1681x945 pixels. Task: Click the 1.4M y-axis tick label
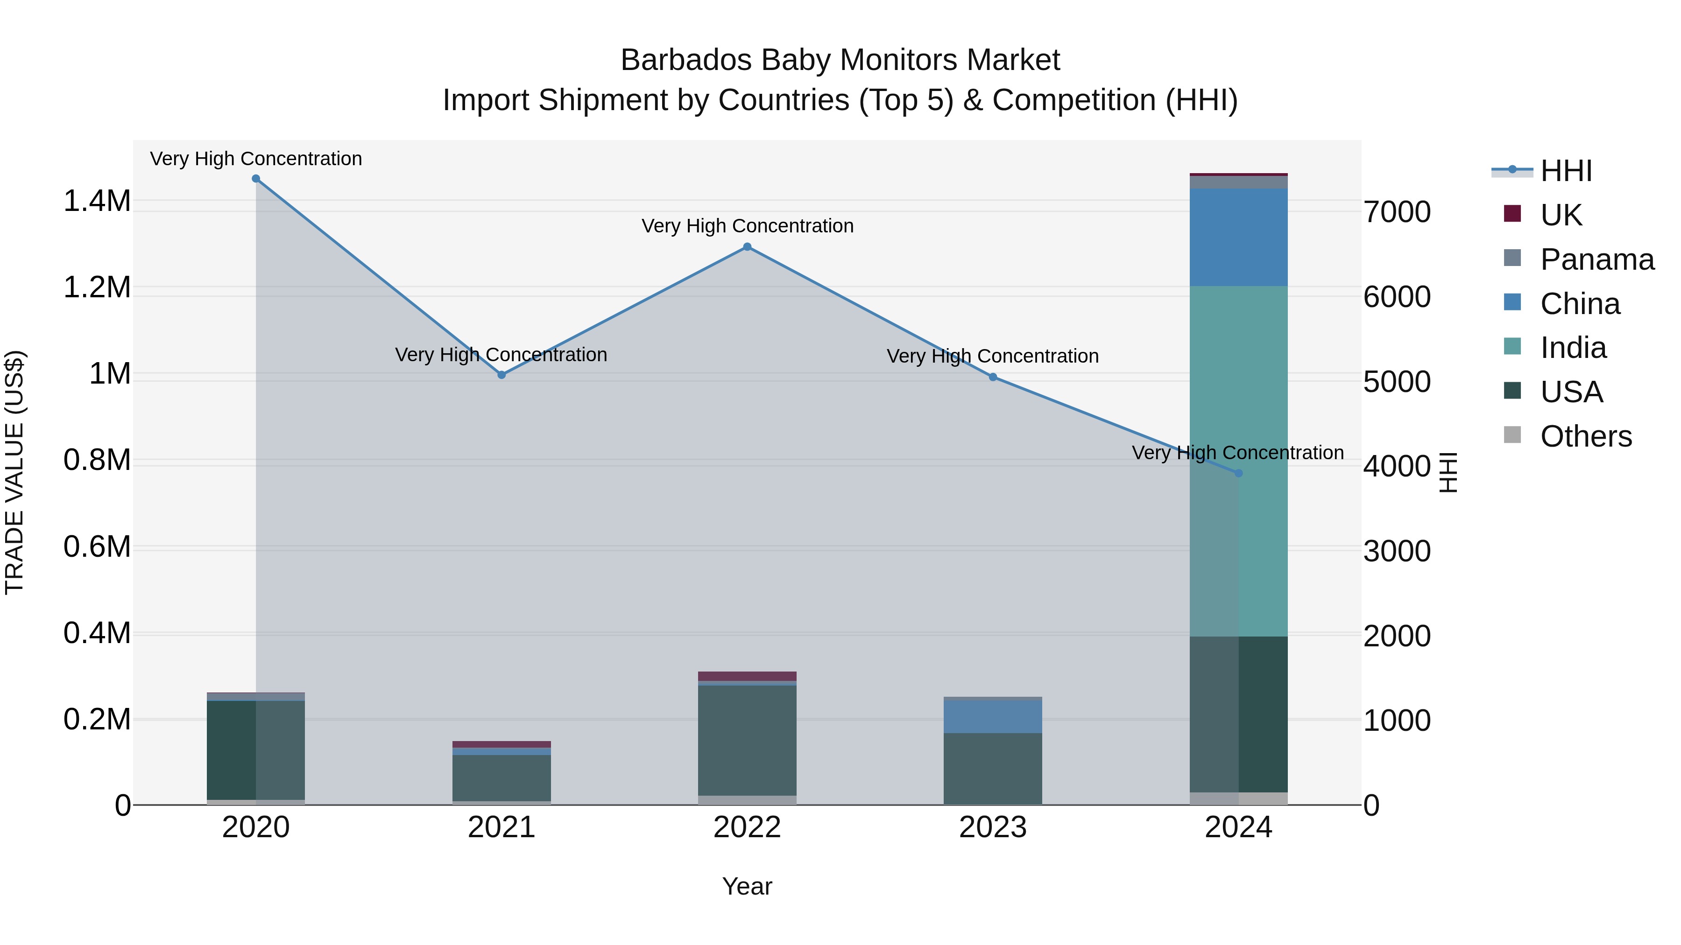97,201
